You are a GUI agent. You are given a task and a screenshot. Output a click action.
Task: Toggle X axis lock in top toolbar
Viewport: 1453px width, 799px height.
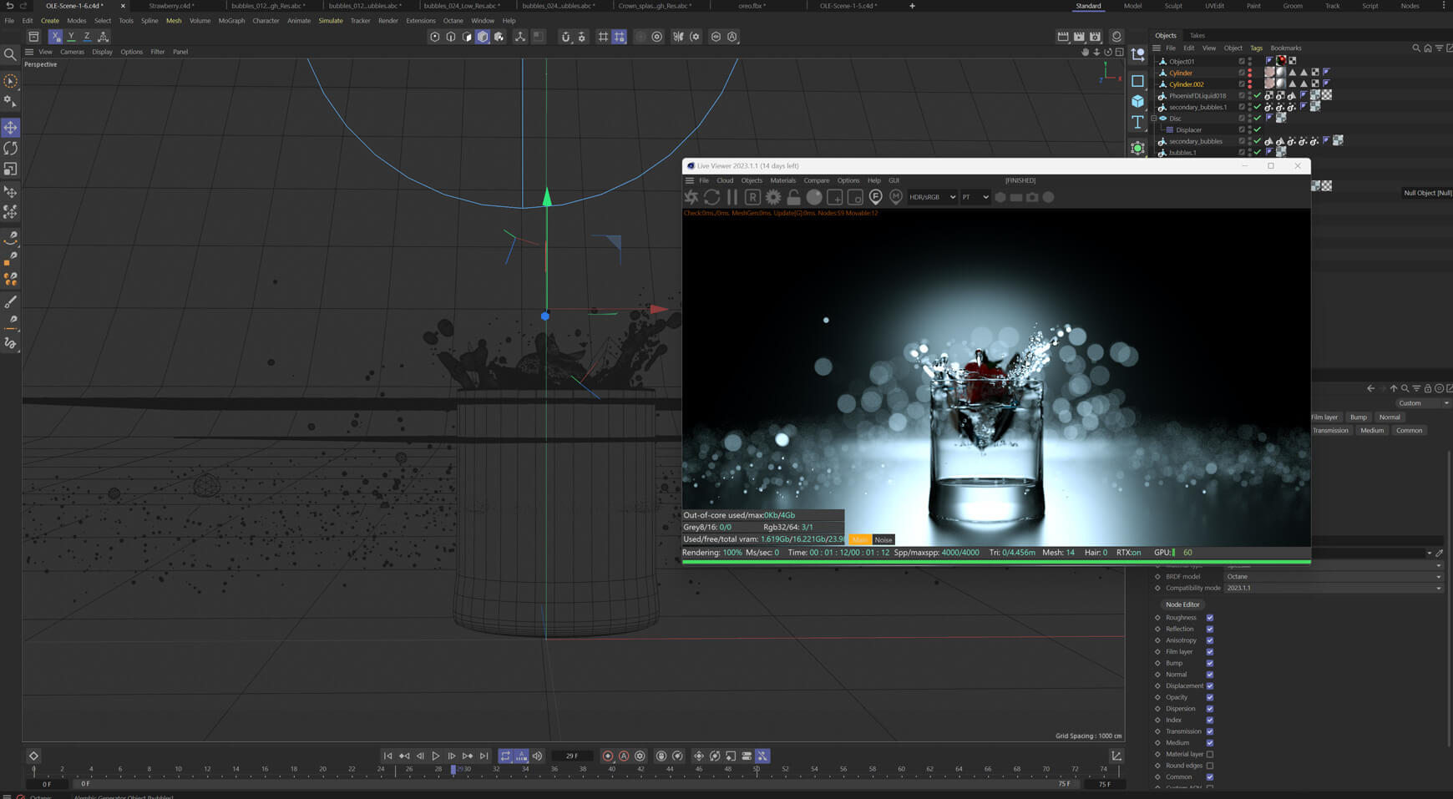click(55, 37)
